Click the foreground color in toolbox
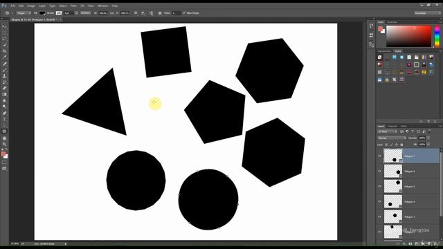Image resolution: width=443 pixels, height=249 pixels. [x=3, y=154]
